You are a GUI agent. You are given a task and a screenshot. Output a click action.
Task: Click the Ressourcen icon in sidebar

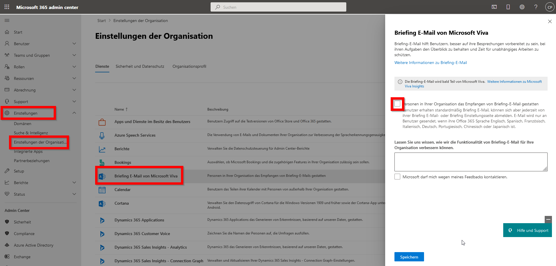[x=7, y=78]
